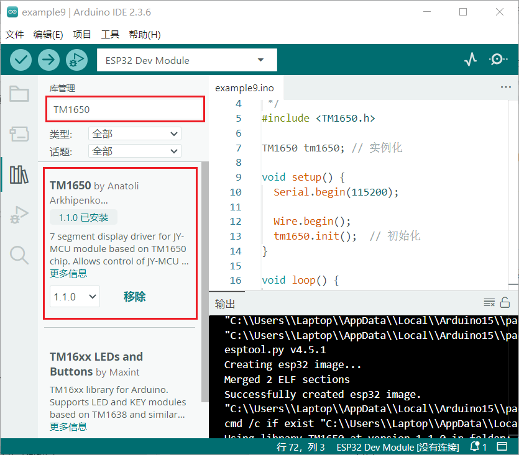This screenshot has width=519, height=455.
Task: Click code line tm1650.init();
Action: pyautogui.click(x=315, y=236)
